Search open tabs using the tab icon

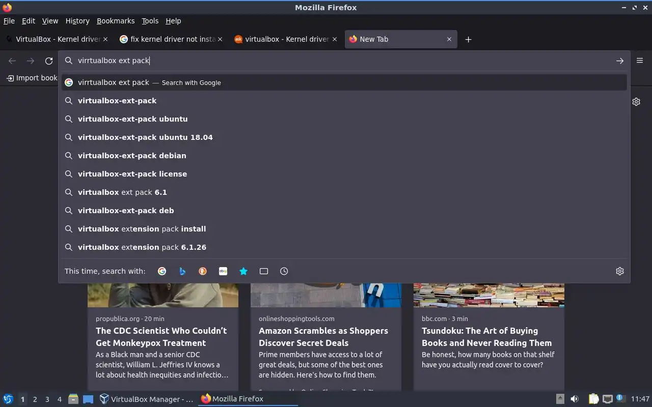point(264,271)
